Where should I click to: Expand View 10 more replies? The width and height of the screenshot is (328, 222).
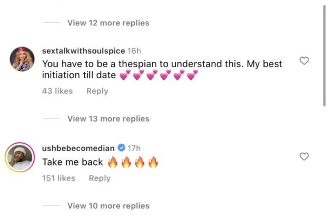108,206
